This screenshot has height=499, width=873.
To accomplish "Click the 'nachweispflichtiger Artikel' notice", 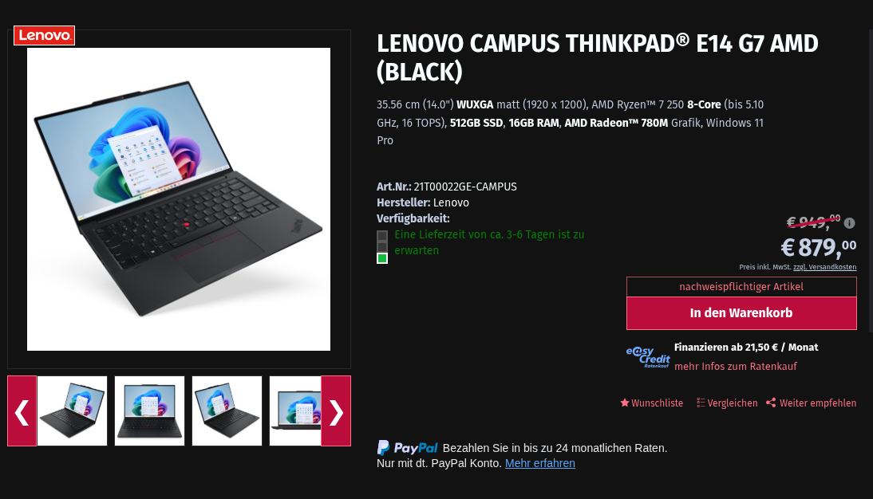I will coord(741,287).
